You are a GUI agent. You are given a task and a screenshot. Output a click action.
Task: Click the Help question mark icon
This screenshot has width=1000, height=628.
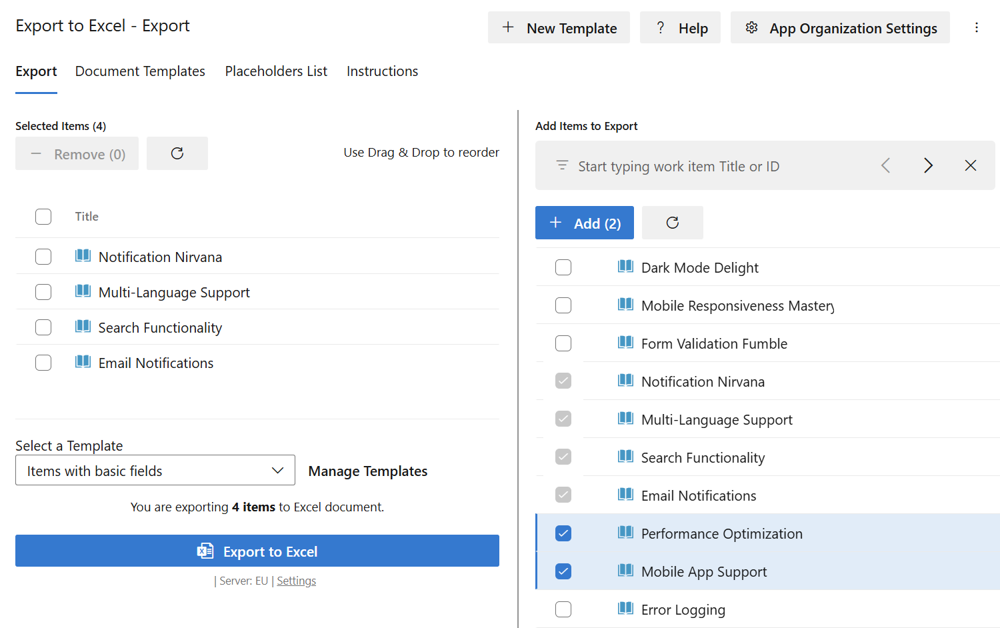pyautogui.click(x=659, y=27)
